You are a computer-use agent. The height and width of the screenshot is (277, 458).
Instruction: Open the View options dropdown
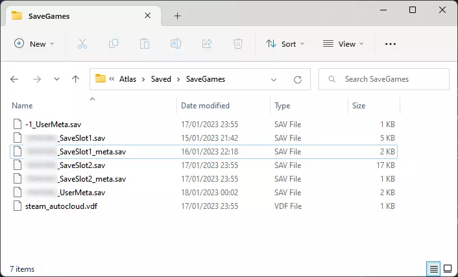(343, 44)
